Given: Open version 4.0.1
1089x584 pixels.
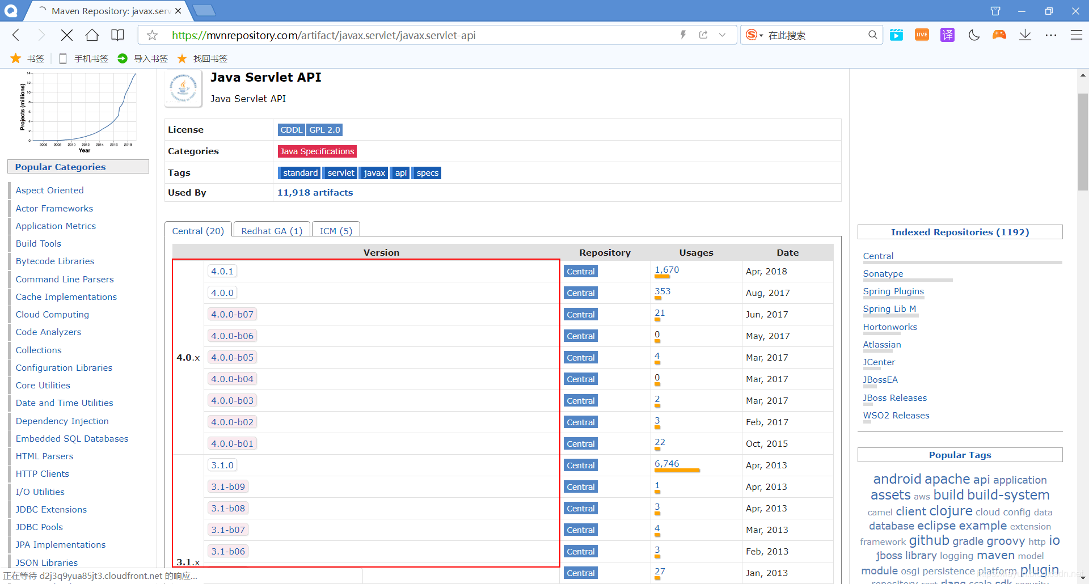Looking at the screenshot, I should click(x=222, y=271).
